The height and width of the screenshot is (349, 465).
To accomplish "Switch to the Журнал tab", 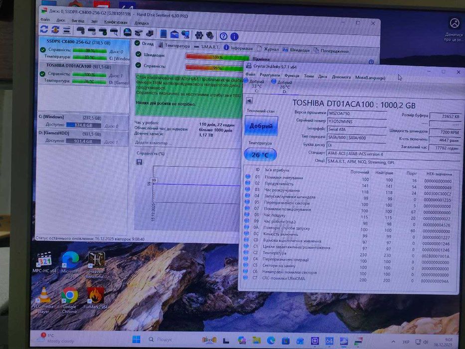I will 268,49.
